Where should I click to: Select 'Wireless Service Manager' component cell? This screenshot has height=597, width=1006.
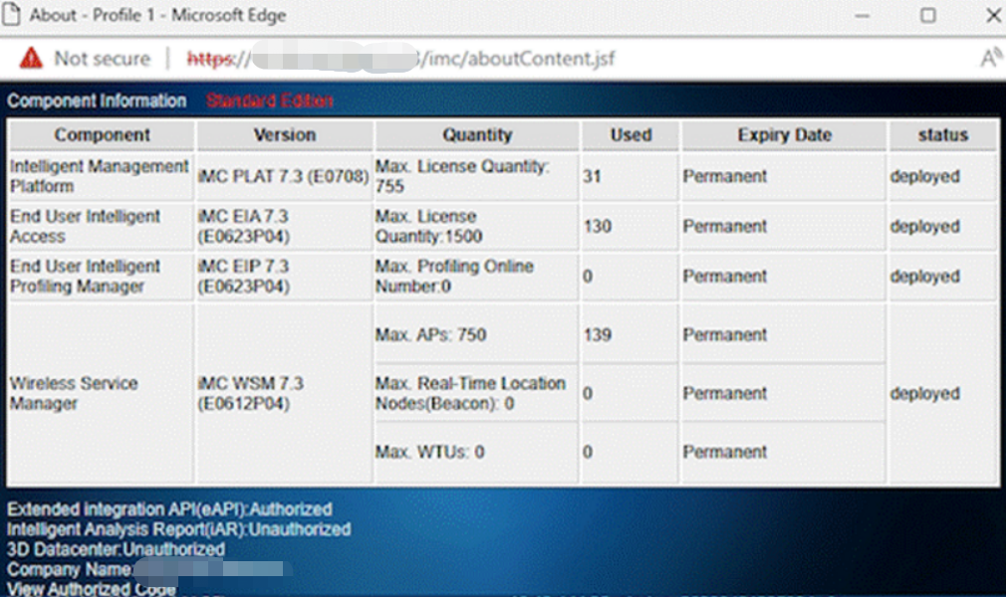tap(101, 393)
